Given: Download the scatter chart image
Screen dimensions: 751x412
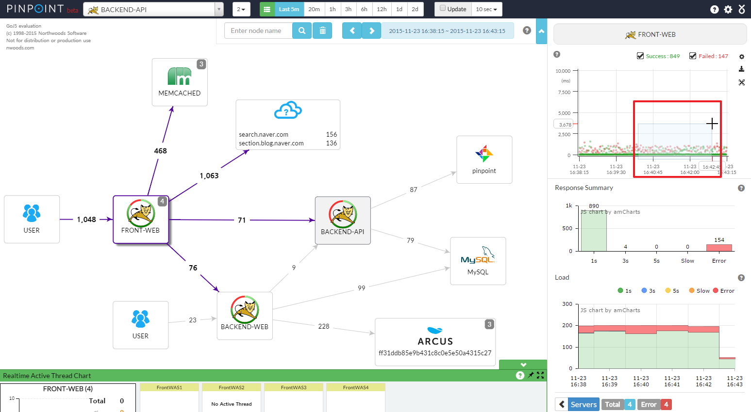Looking at the screenshot, I should click(741, 69).
